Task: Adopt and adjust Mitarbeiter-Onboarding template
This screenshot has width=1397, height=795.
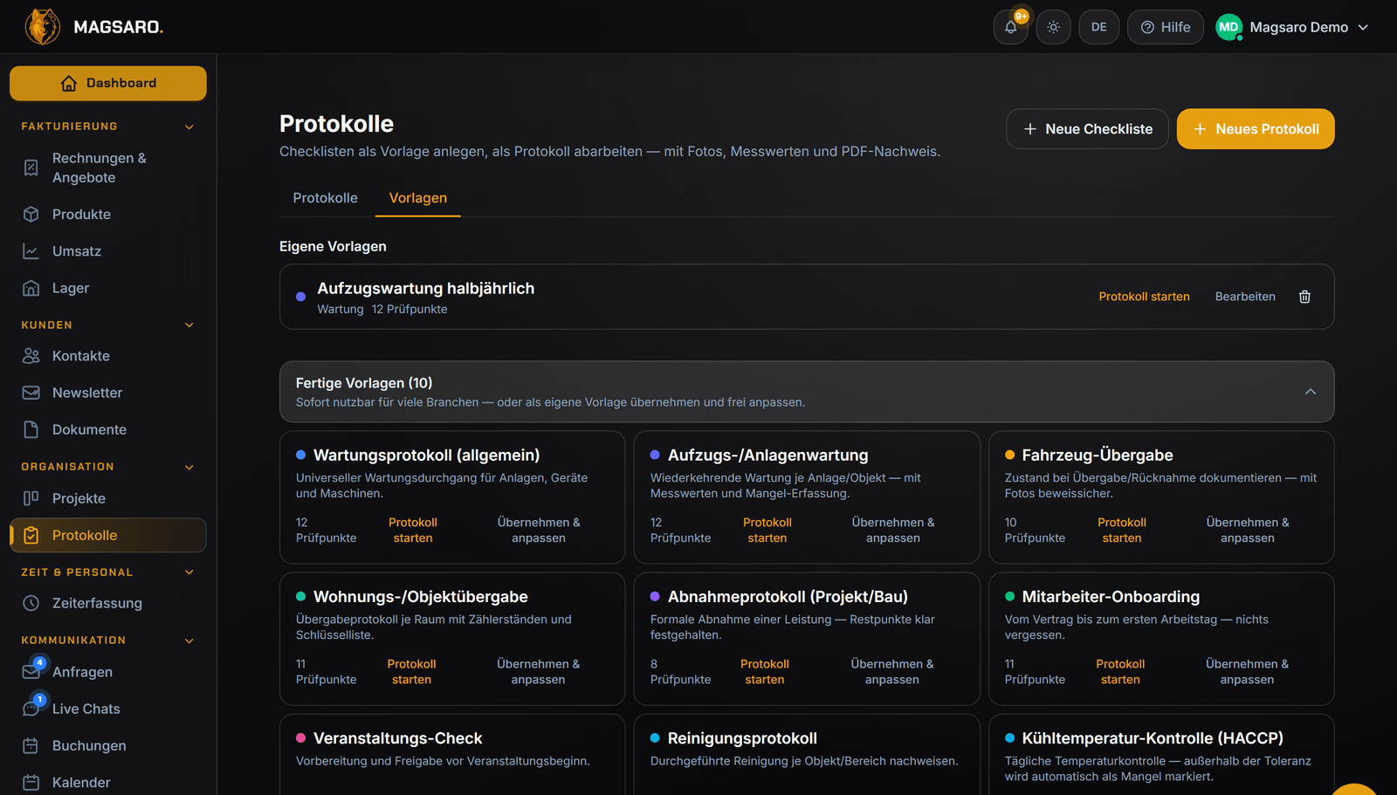Action: tap(1247, 672)
